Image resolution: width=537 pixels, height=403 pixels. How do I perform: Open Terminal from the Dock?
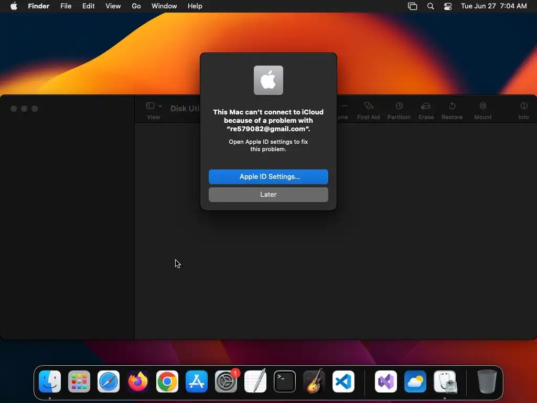click(285, 381)
